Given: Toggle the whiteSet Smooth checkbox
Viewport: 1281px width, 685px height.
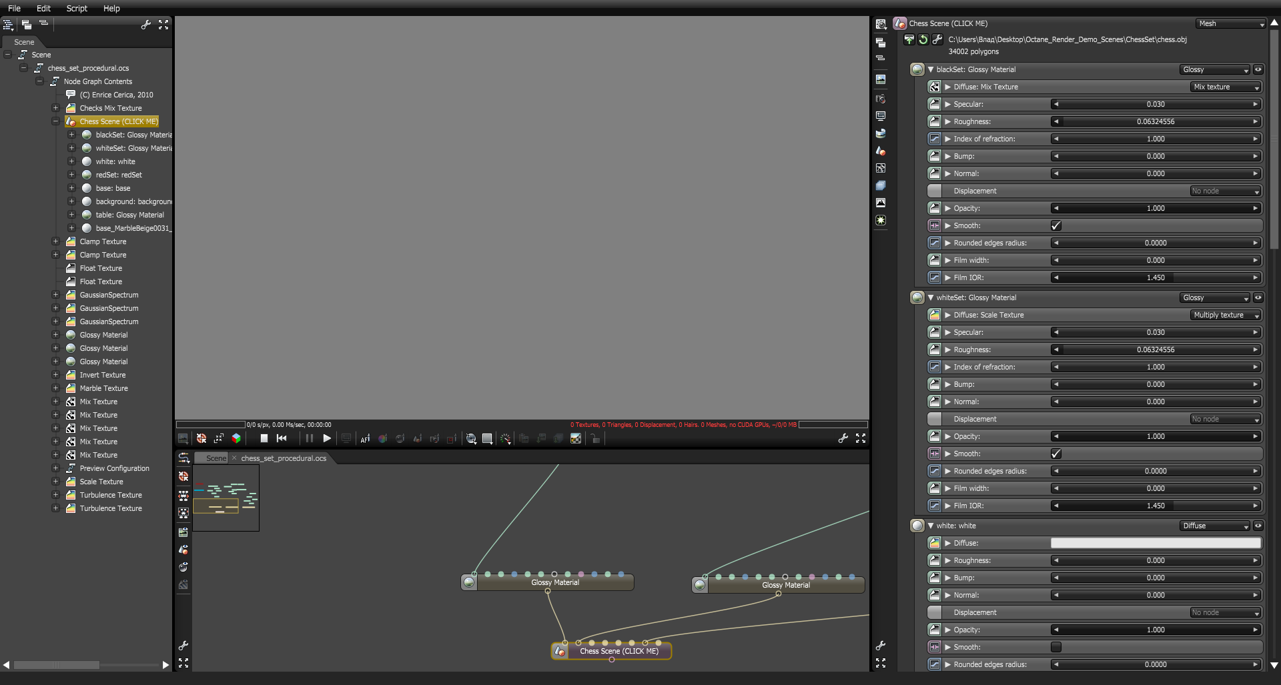Looking at the screenshot, I should 1056,454.
